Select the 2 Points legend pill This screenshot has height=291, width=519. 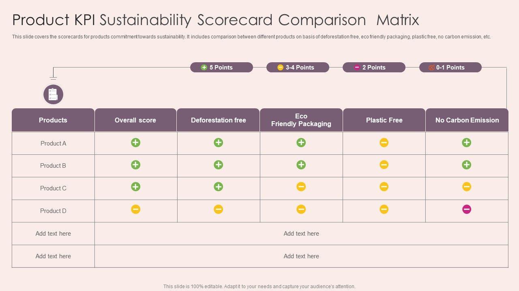click(374, 67)
